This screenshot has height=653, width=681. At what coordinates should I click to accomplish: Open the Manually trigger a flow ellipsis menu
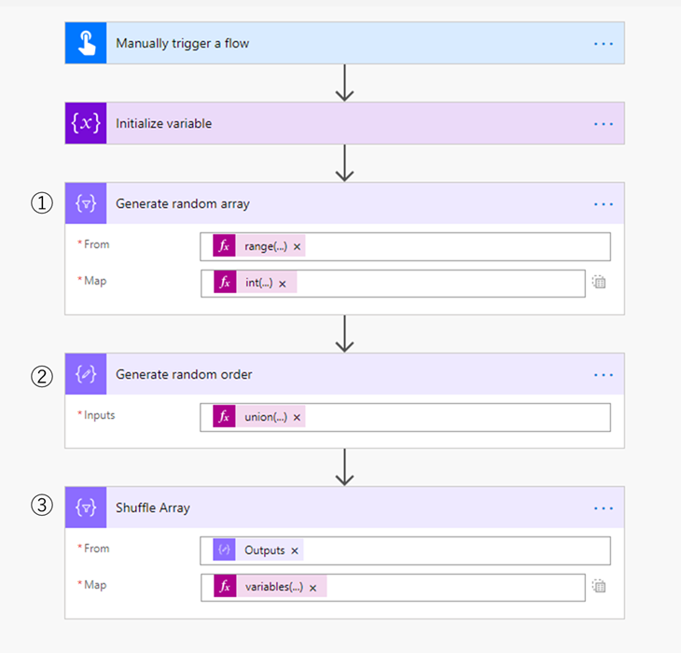pos(604,44)
